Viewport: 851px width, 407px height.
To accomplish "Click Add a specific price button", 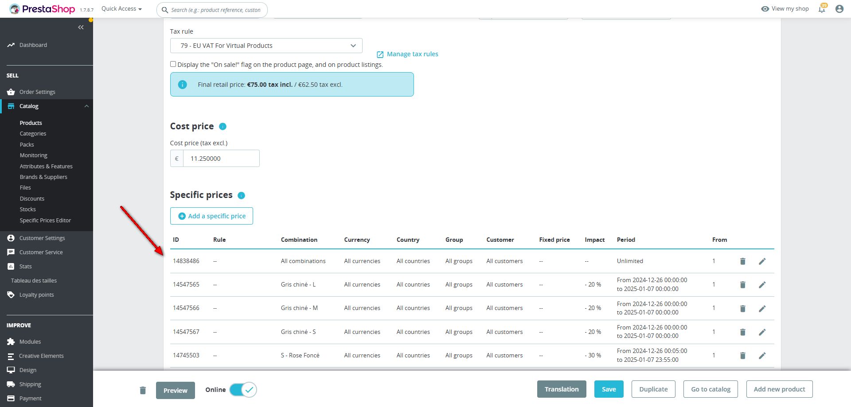I will 211,216.
